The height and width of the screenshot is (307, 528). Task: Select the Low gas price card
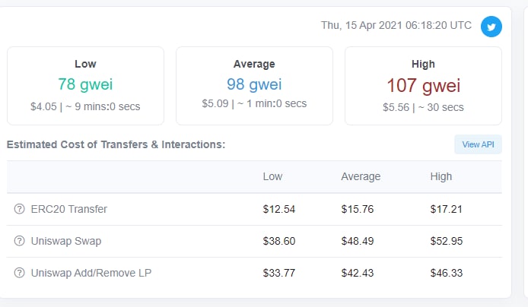pyautogui.click(x=85, y=86)
